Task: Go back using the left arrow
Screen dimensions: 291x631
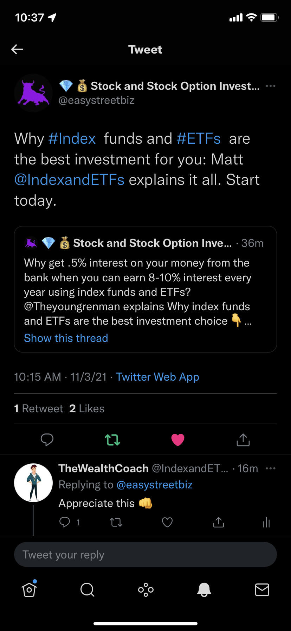Action: (17, 49)
